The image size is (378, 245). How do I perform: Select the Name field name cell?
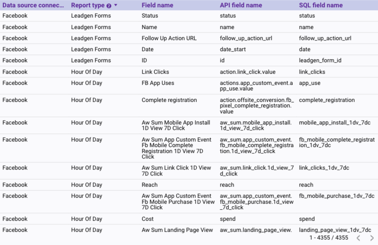149,27
